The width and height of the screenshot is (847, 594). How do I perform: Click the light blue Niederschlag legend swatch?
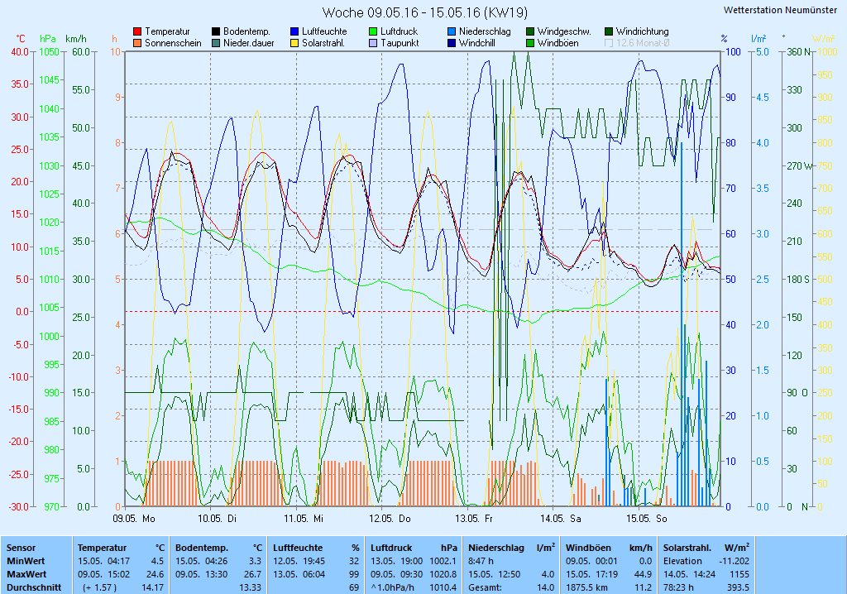click(452, 32)
